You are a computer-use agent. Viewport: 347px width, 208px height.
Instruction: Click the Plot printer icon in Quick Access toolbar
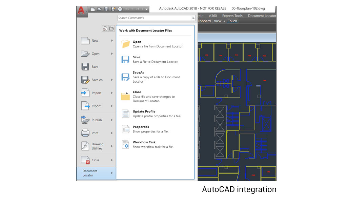click(x=120, y=9)
